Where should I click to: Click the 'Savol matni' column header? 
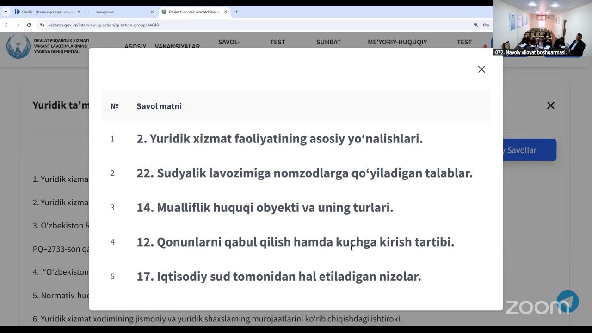[x=159, y=106]
